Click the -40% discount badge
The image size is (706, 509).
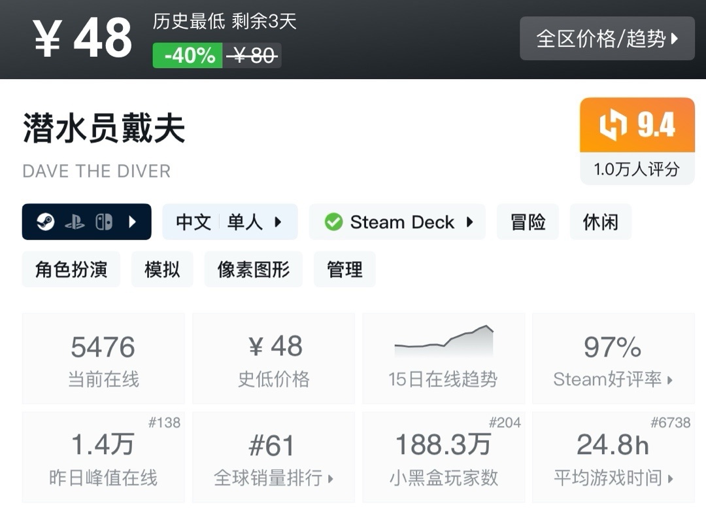pos(188,56)
